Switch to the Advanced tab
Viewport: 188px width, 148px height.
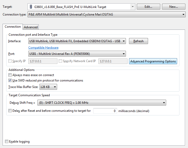[x=31, y=27]
